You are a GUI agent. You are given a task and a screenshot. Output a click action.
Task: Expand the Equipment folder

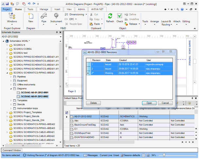pos(11,81)
